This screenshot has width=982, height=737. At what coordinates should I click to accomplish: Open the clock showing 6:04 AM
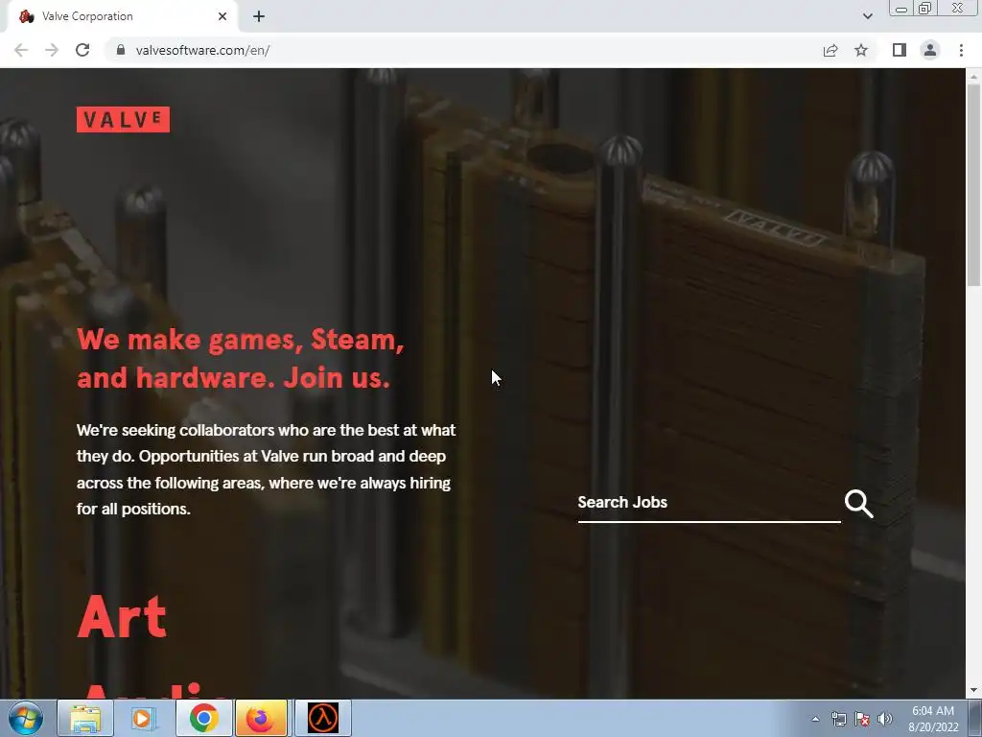pyautogui.click(x=933, y=719)
